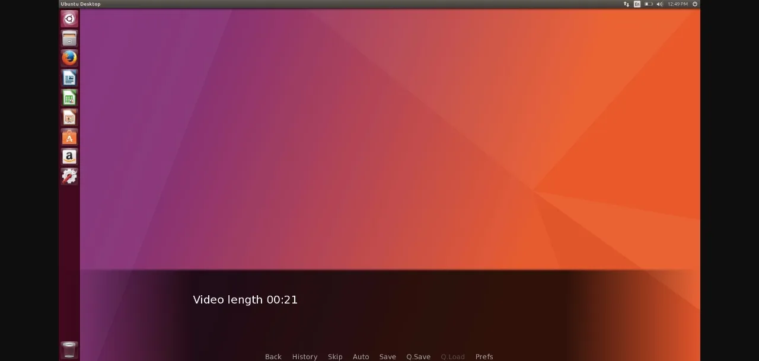Toggle Auto advance in the quick menu
The height and width of the screenshot is (361, 759).
click(361, 356)
